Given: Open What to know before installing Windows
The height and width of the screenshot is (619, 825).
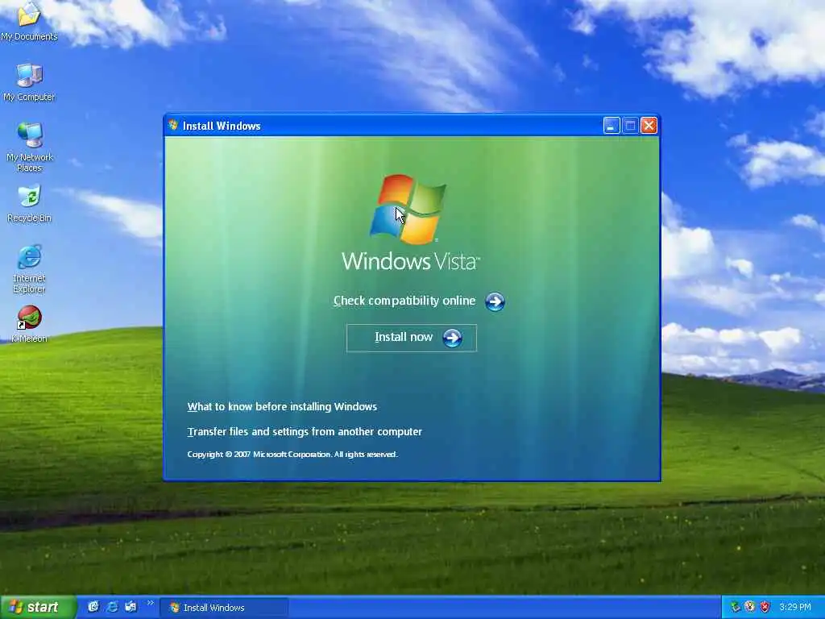Looking at the screenshot, I should coord(282,407).
